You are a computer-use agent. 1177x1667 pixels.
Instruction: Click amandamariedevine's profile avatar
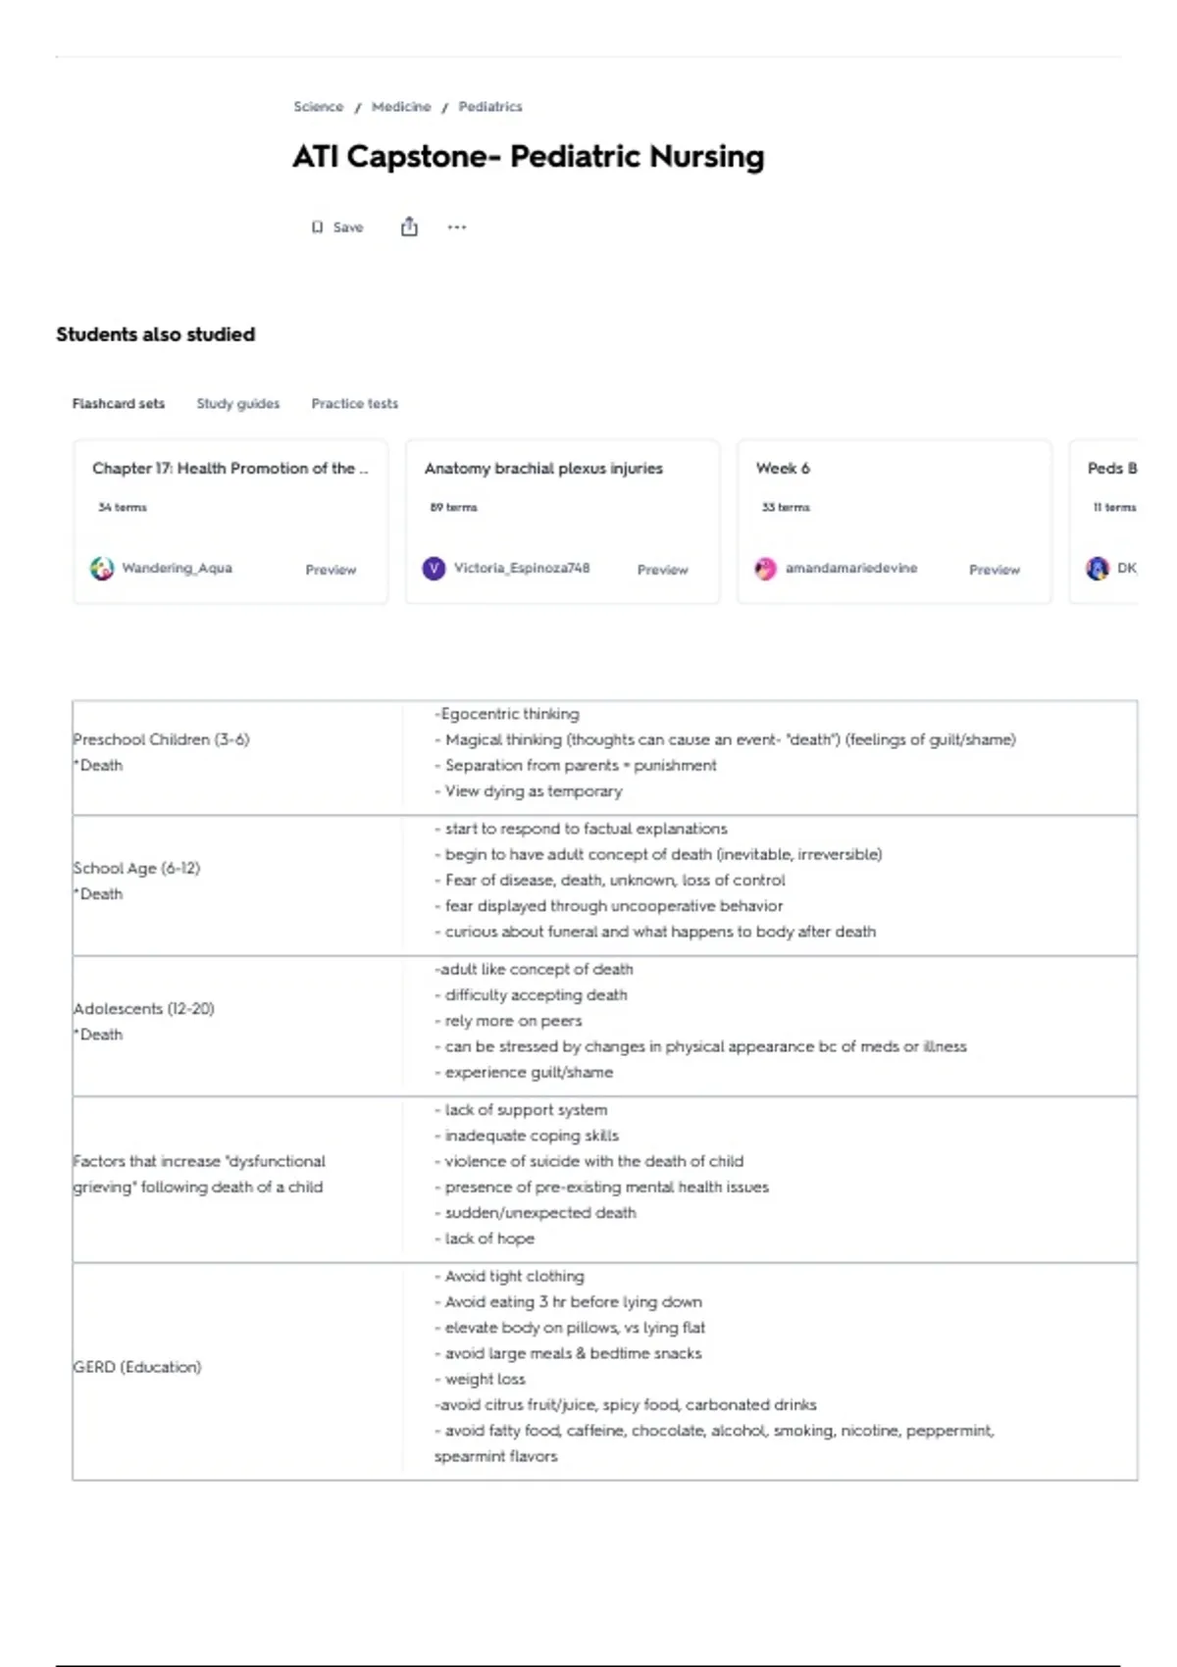pos(765,569)
